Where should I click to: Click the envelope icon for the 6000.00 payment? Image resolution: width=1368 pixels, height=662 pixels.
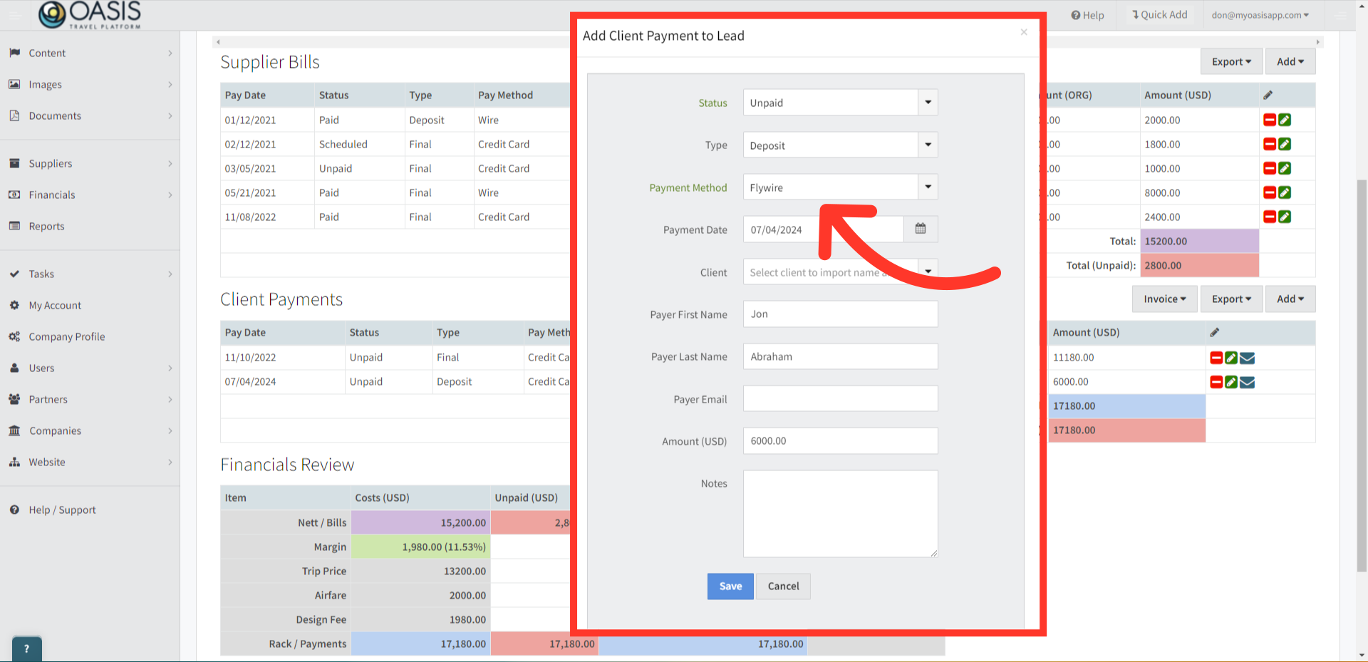1248,382
